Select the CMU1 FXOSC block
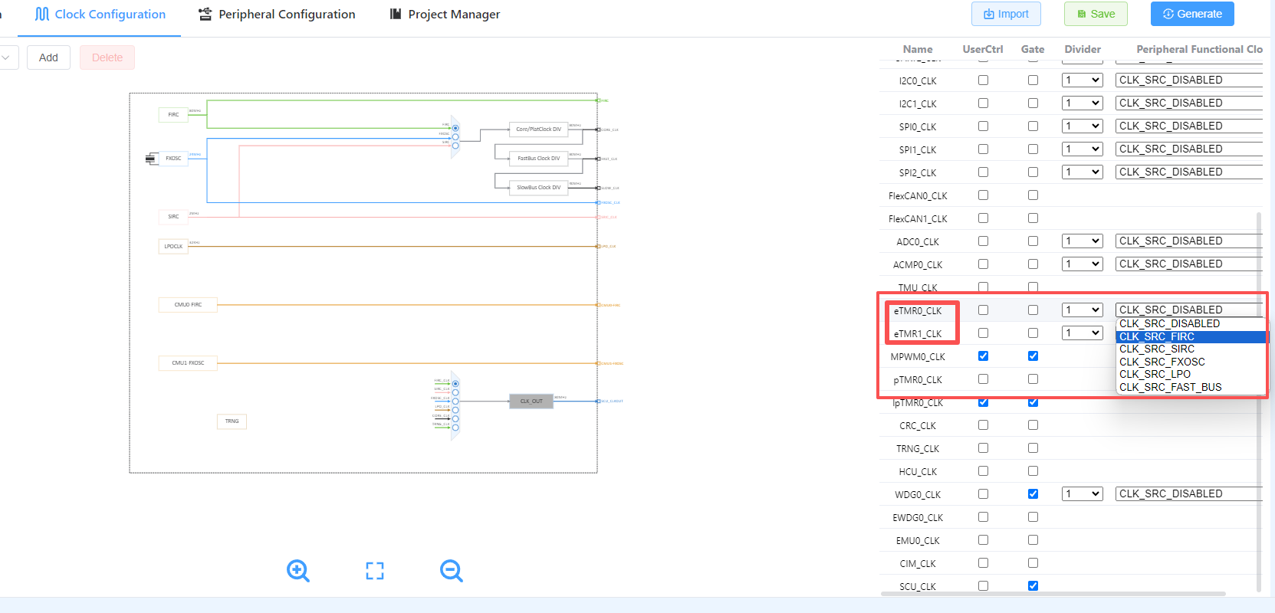This screenshot has width=1275, height=613. (188, 363)
